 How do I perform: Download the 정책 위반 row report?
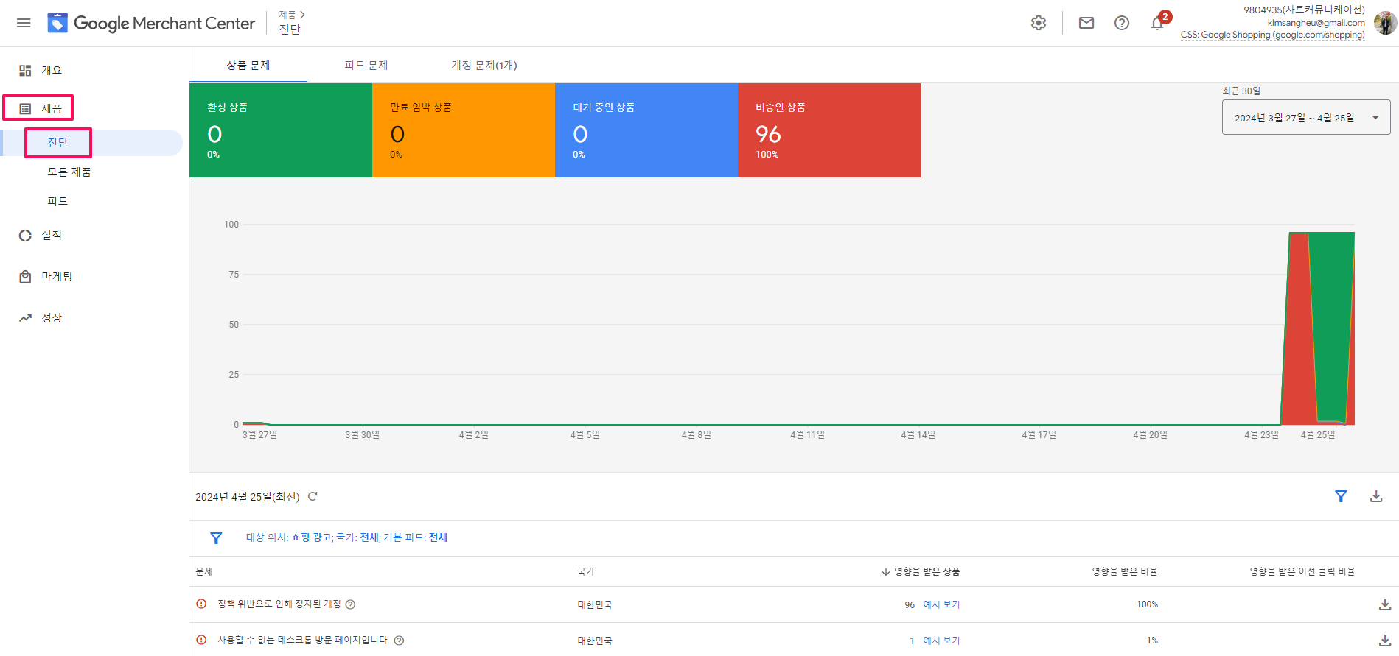1385,604
